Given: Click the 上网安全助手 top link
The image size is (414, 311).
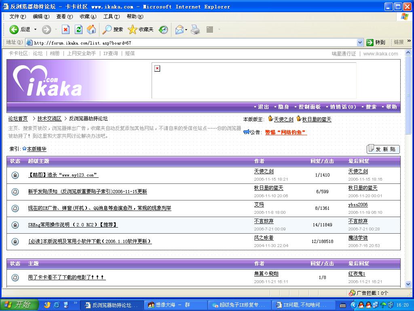Looking at the screenshot, I should pyautogui.click(x=81, y=53).
